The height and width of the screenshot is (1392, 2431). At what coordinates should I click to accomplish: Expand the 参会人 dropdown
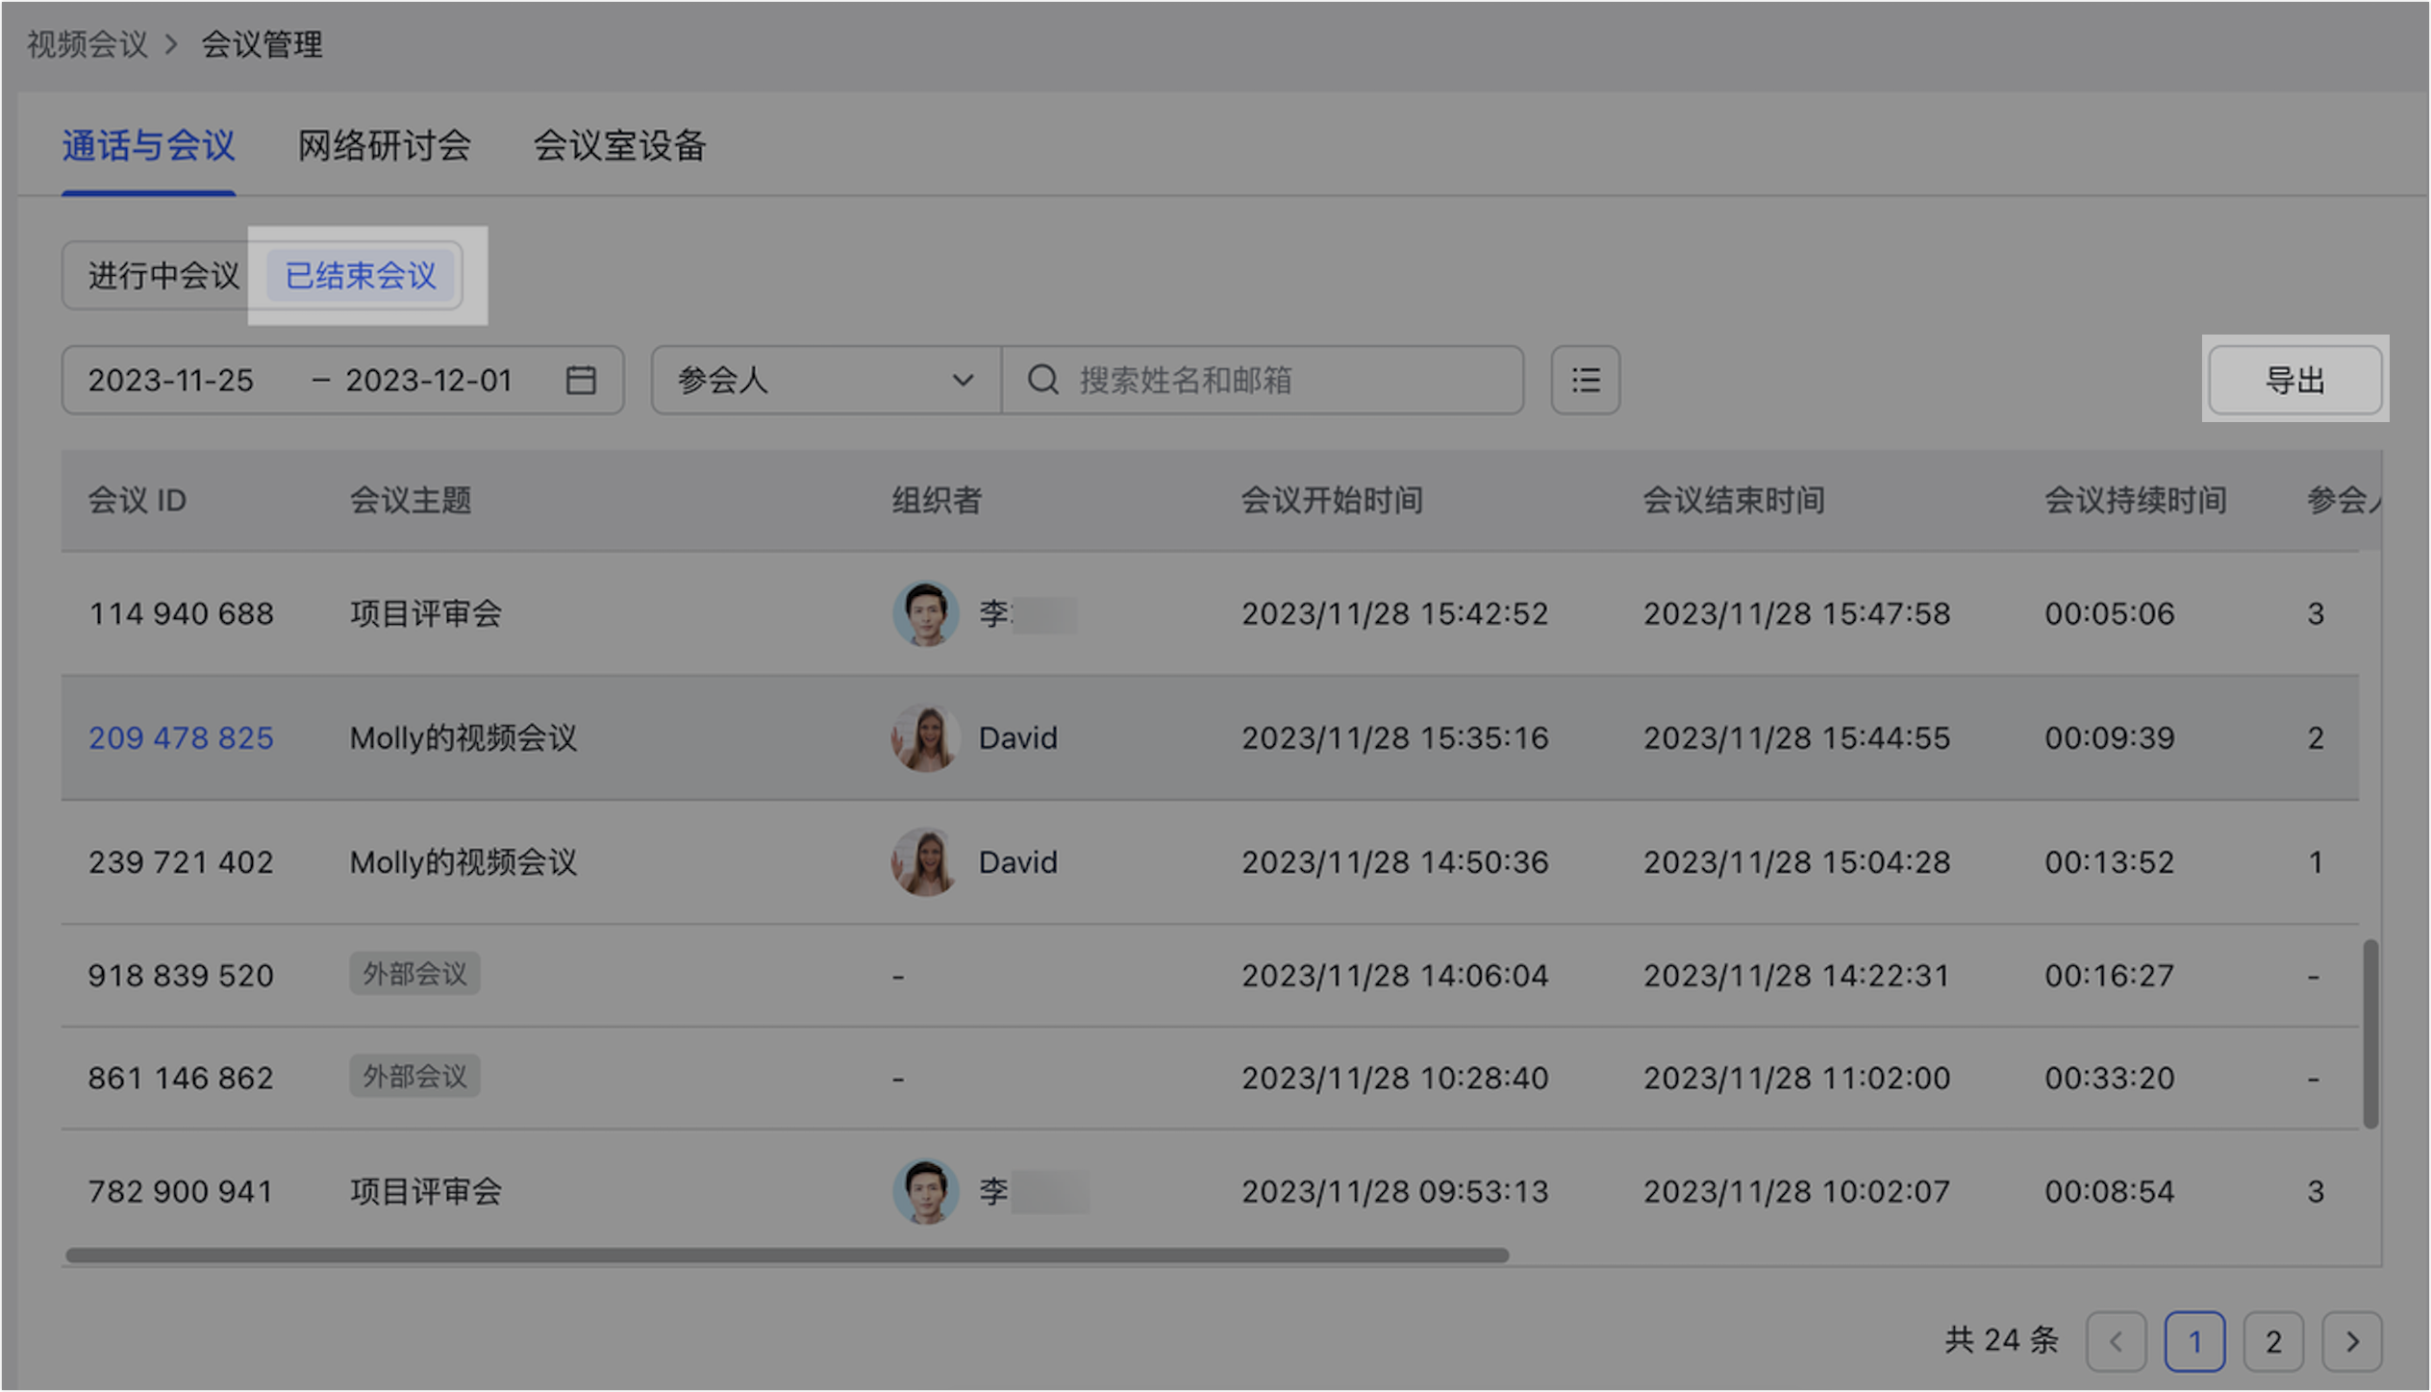[x=825, y=381]
